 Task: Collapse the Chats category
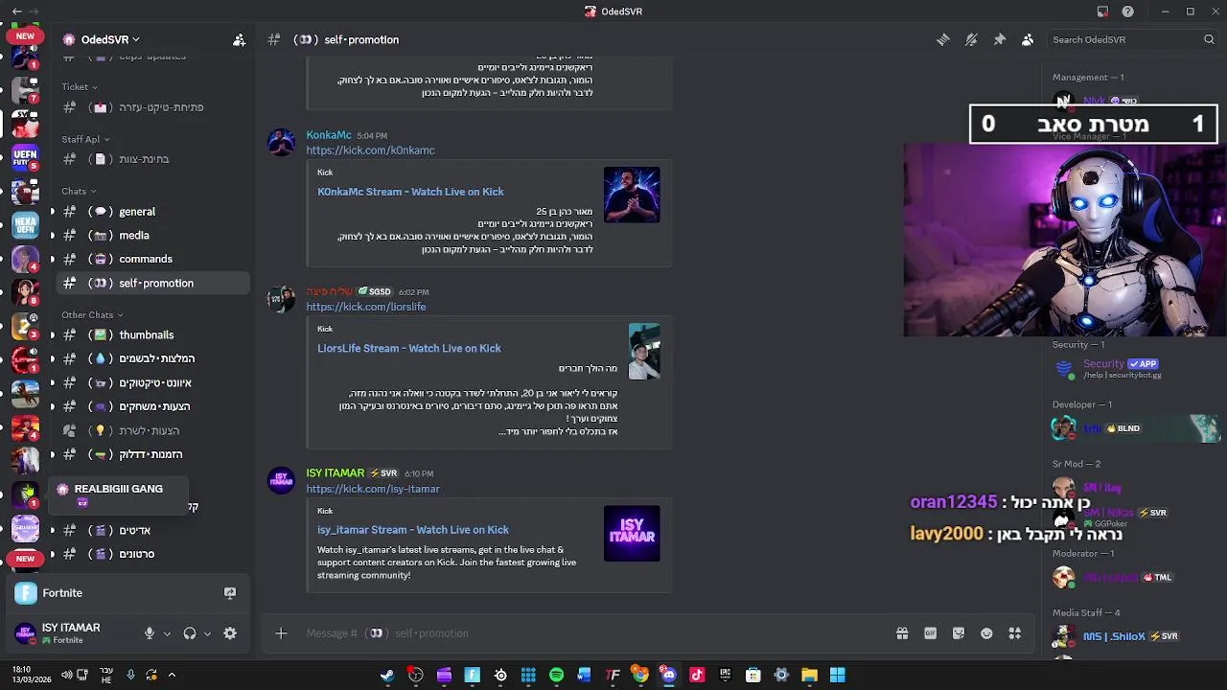(x=79, y=192)
